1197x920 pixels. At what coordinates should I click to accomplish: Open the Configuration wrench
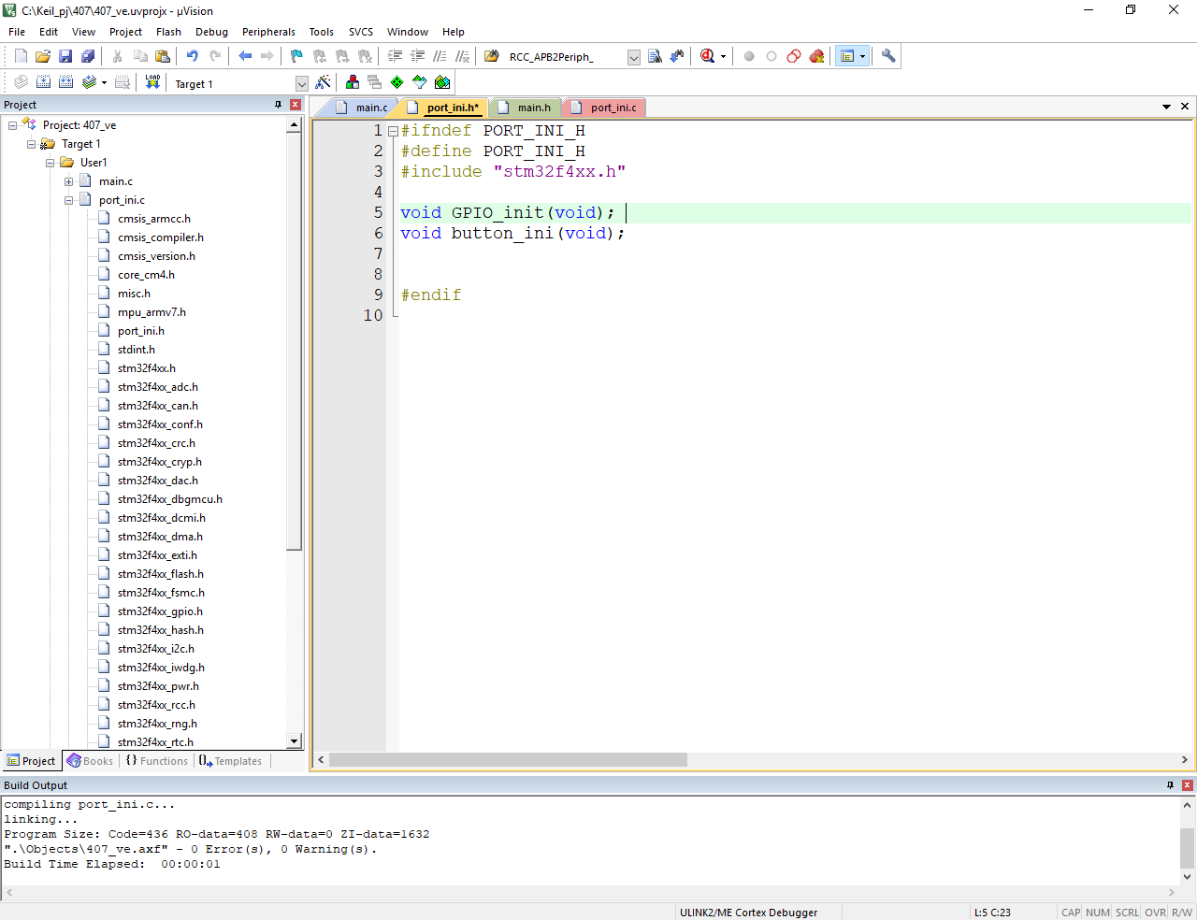pyautogui.click(x=888, y=56)
